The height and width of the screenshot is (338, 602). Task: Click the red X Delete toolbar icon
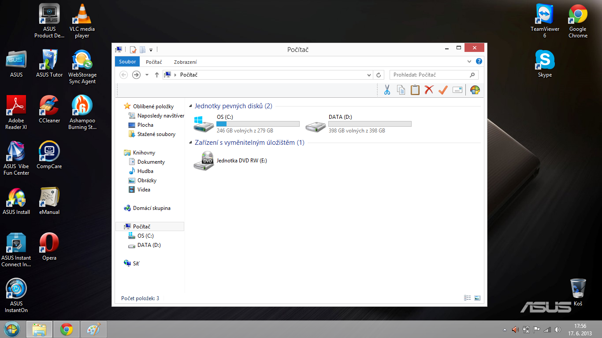(x=429, y=90)
